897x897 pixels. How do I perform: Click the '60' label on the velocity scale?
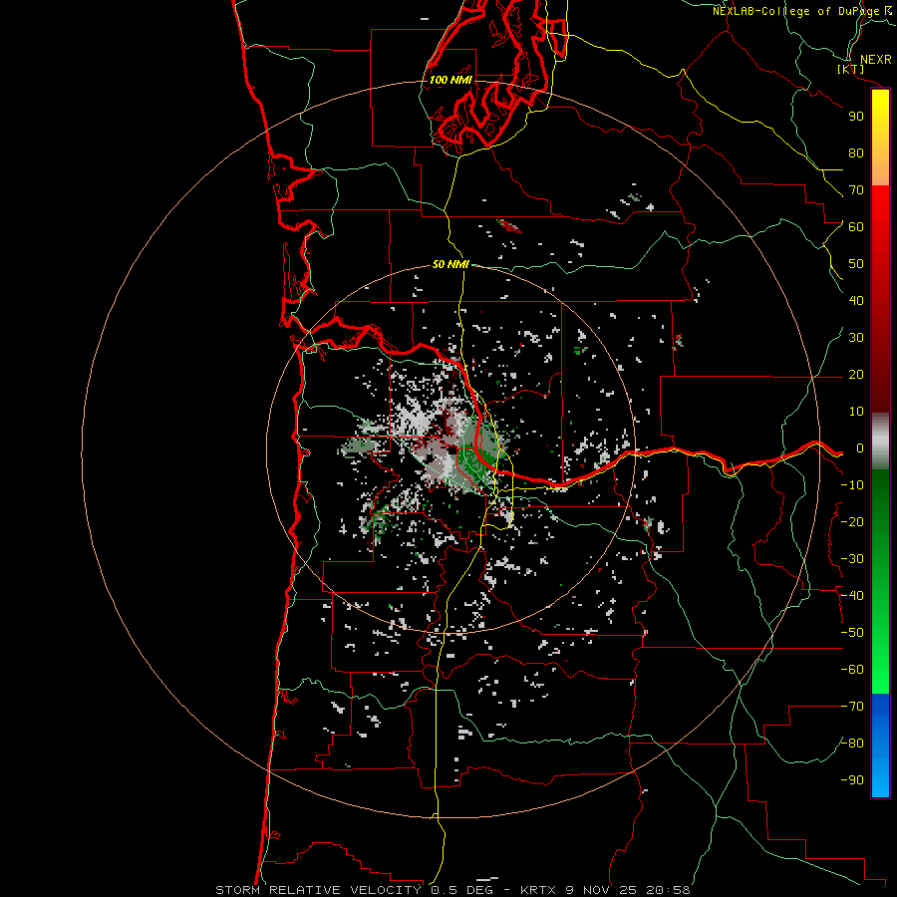coord(856,227)
